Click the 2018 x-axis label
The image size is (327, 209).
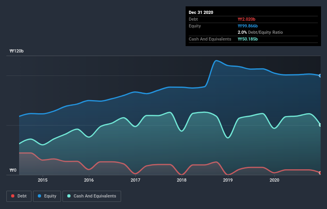[182, 180]
